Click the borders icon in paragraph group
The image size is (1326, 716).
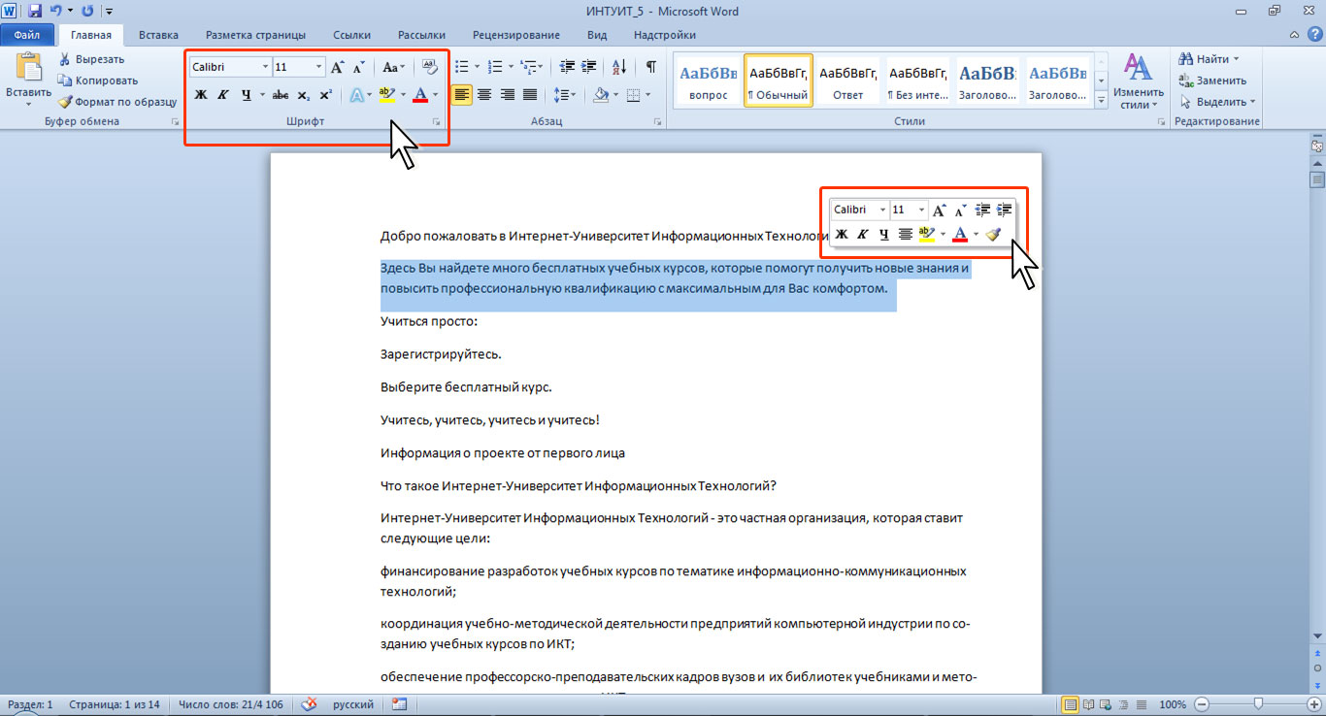633,95
